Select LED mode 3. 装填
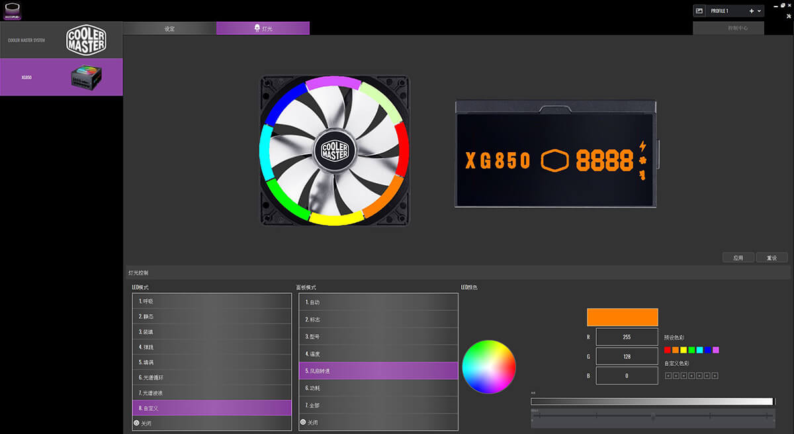Viewport: 794px width, 434px height. click(212, 331)
